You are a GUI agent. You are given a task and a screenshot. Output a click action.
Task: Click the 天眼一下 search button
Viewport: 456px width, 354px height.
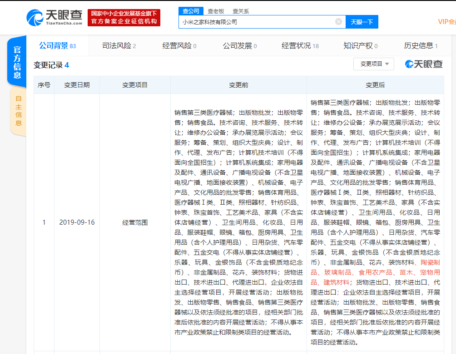click(x=362, y=21)
